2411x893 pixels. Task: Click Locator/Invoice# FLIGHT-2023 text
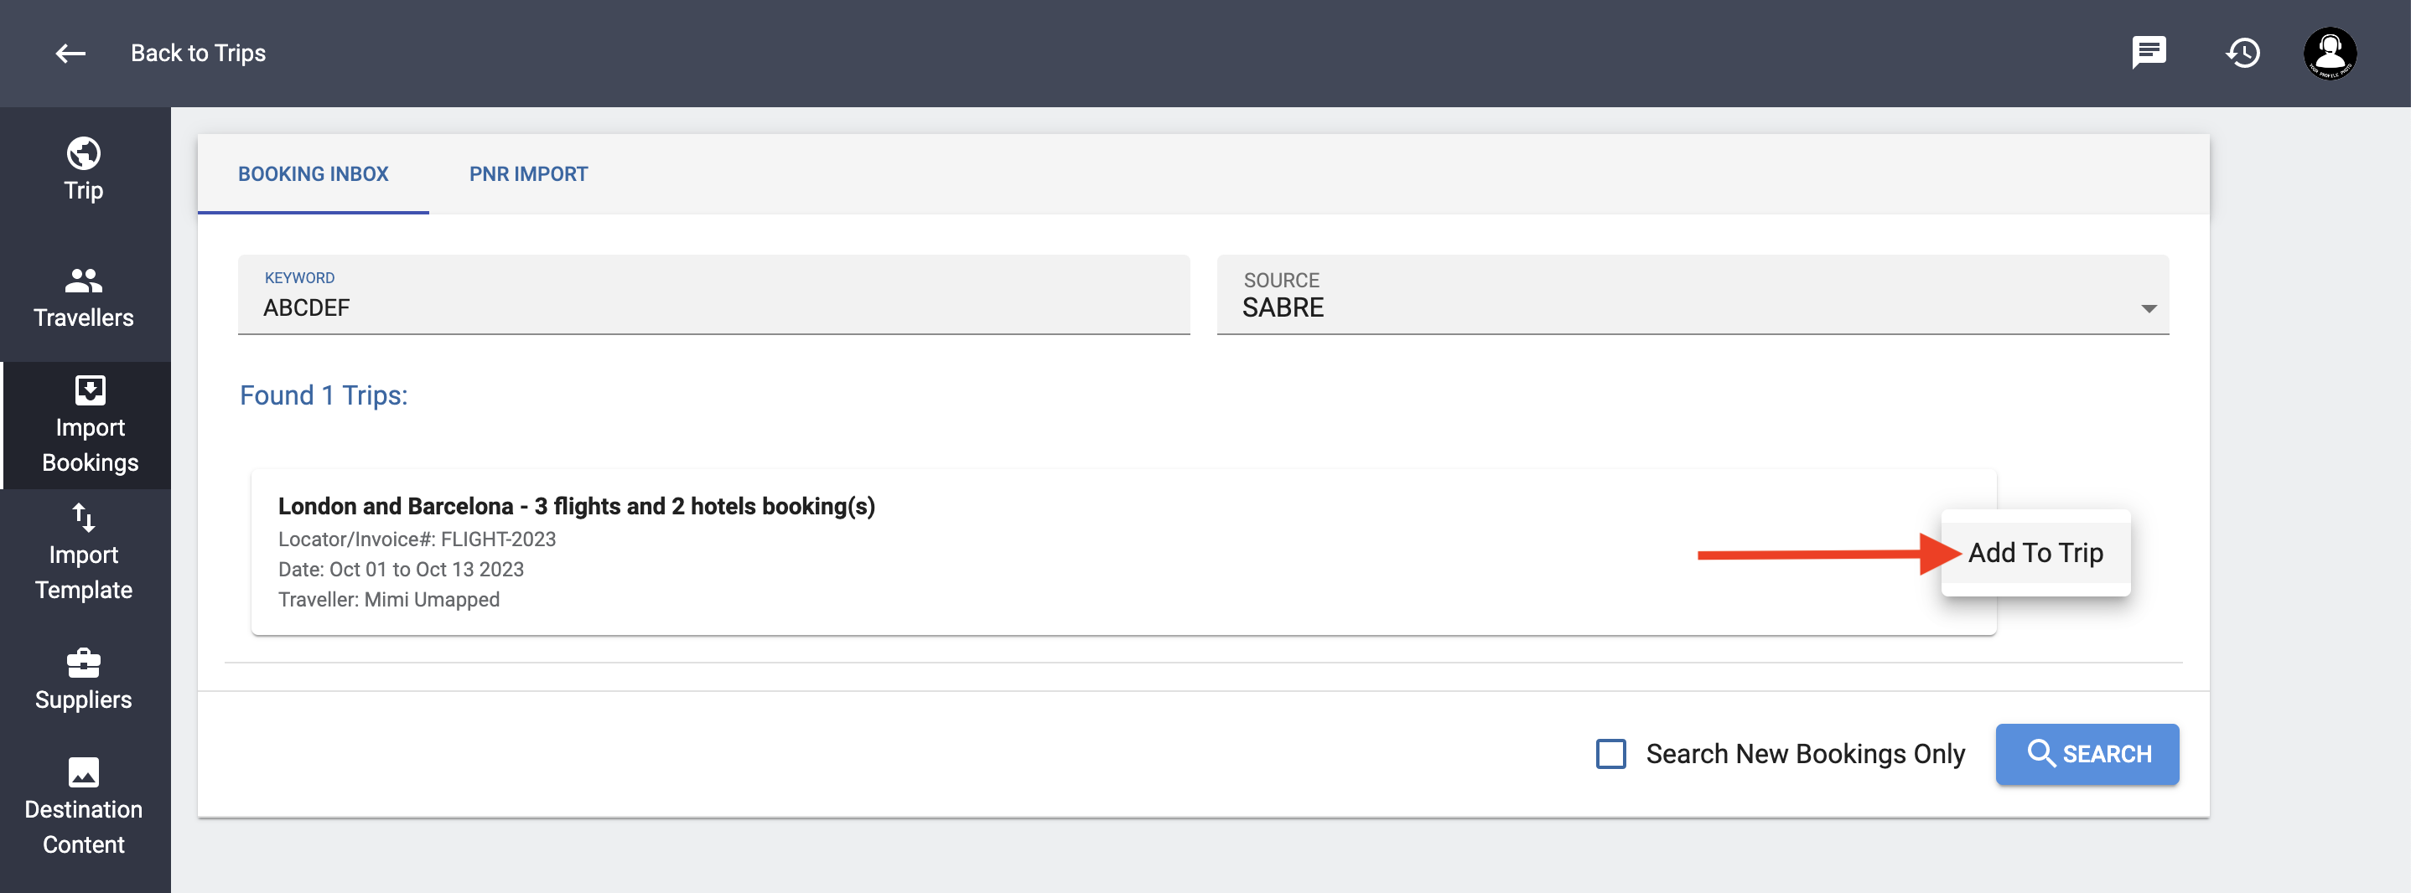click(417, 539)
